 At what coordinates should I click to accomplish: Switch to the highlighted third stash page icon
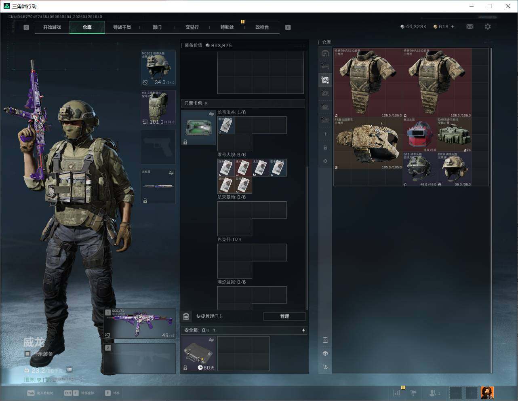[325, 80]
